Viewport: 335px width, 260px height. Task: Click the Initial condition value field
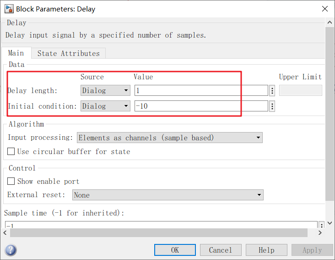pyautogui.click(x=201, y=106)
